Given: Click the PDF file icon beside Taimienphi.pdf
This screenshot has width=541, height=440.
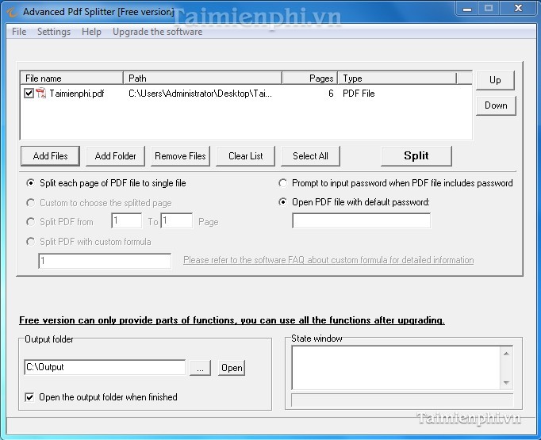Looking at the screenshot, I should pos(41,93).
